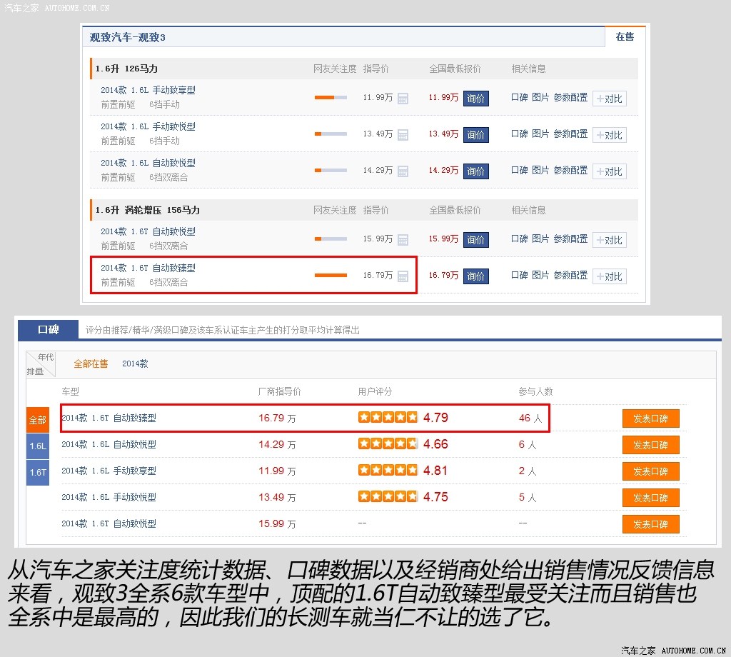731x657 pixels.
Task: Open 参数配置 link in 1.6T 自动致臻型 row
Action: 570,275
